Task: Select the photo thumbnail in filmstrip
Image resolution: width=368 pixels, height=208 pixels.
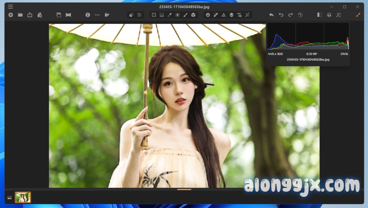Action: (x=23, y=197)
